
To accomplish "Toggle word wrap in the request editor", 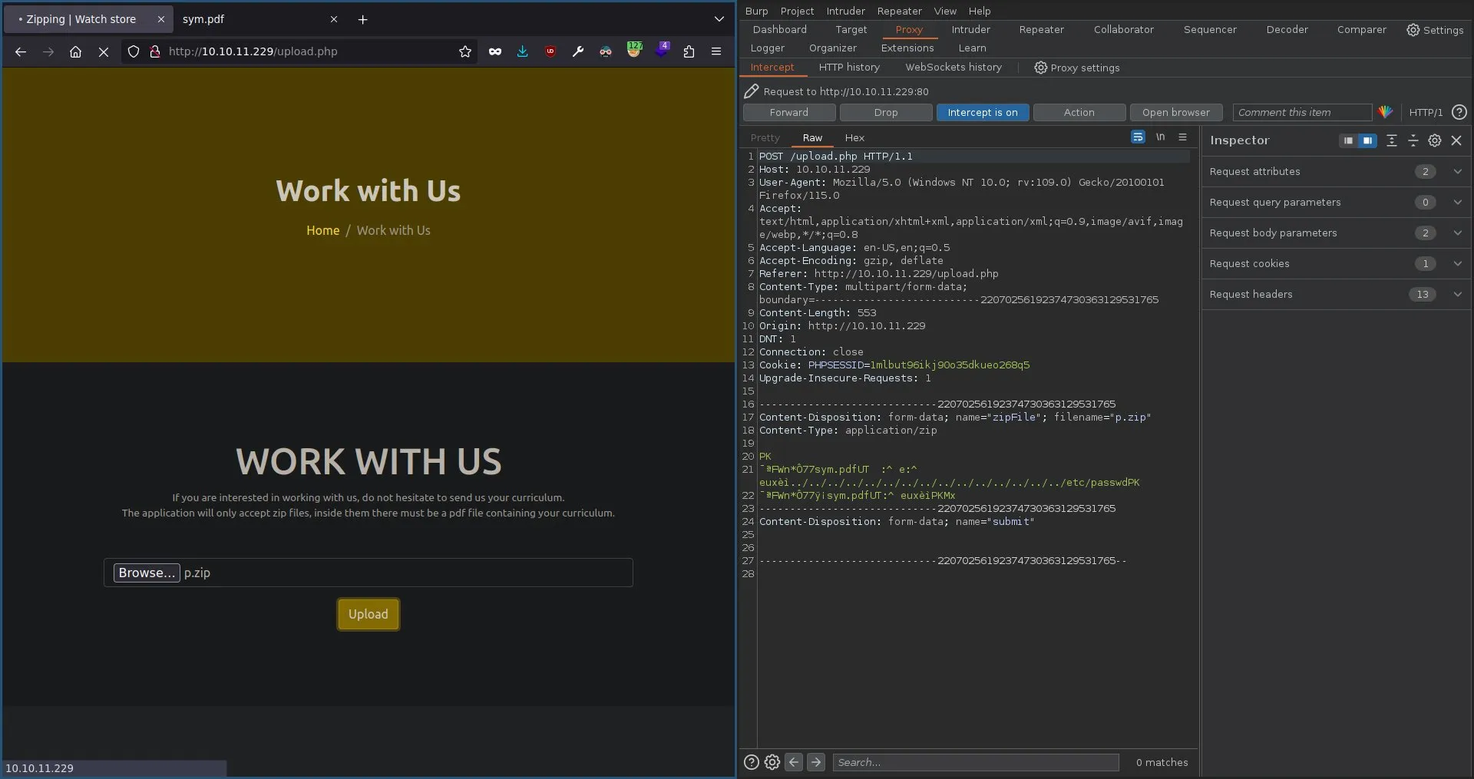I will click(1138, 137).
